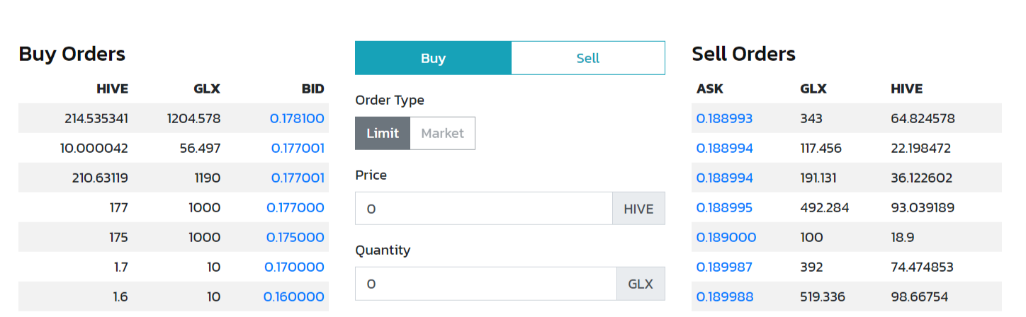The width and height of the screenshot is (1026, 317).
Task: Select bid price 0.170000
Action: (295, 267)
